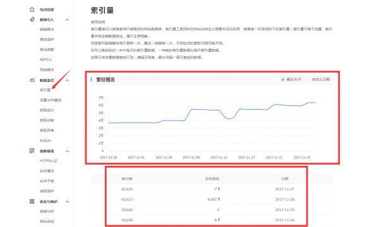This screenshot has width=379, height=227.
Task: Go to 抓取异常 in sidebar
Action: (47, 131)
